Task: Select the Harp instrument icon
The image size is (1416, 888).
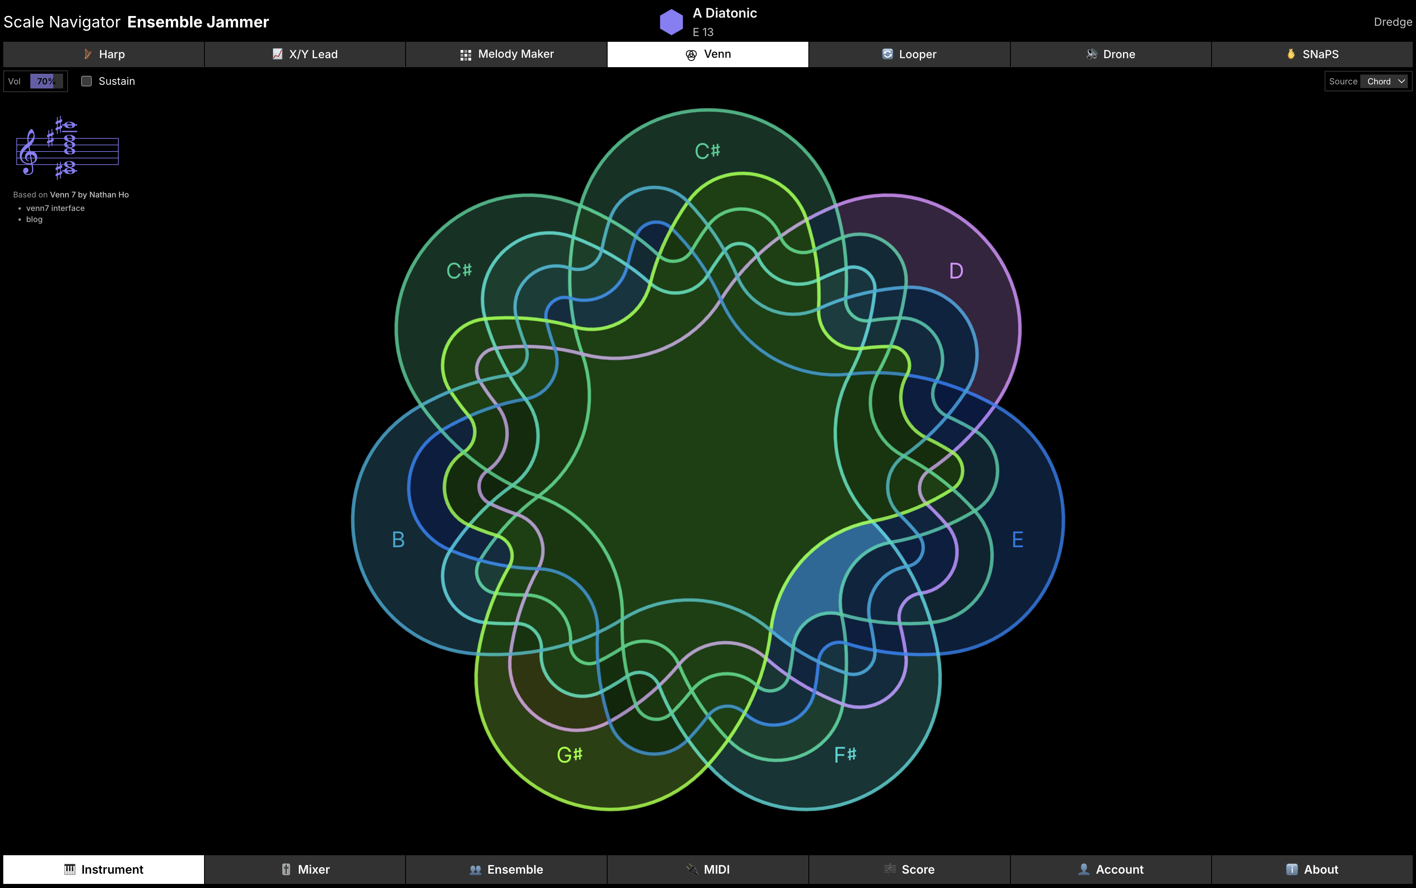Action: 88,54
